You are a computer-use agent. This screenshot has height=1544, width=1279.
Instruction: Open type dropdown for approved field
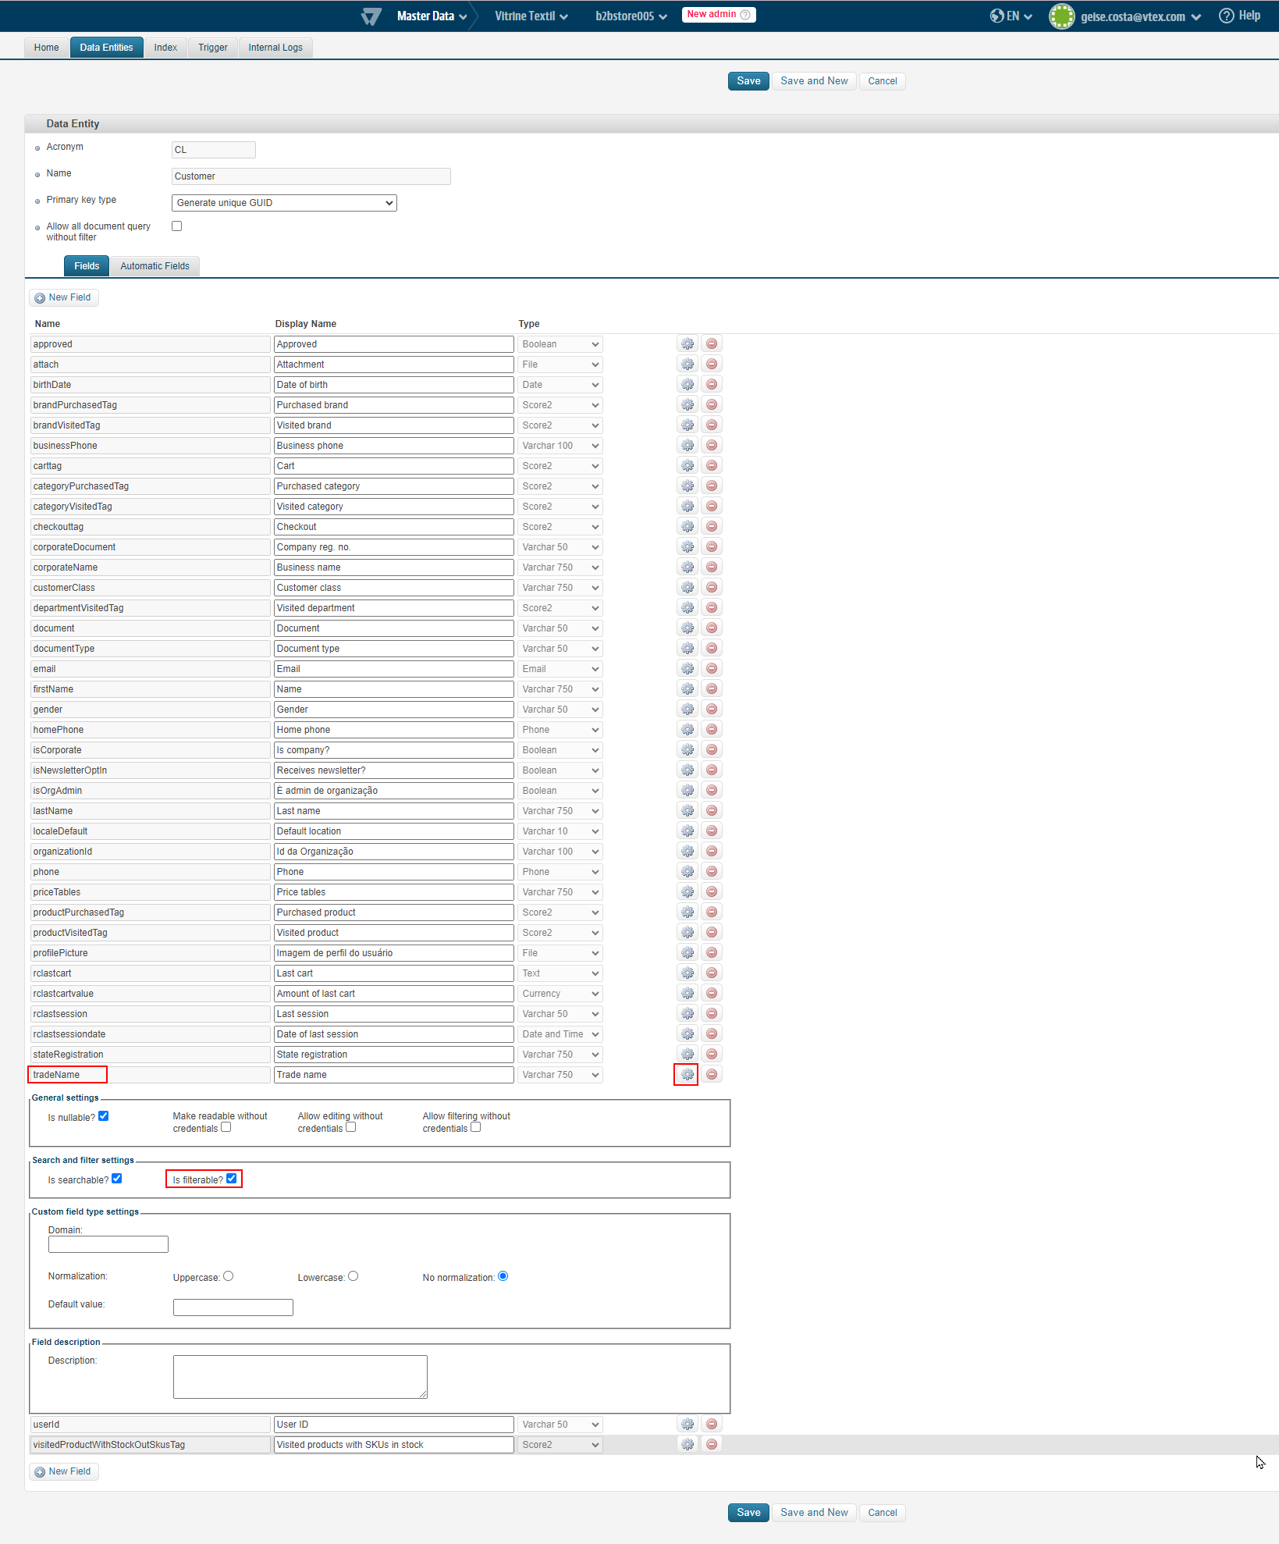[x=560, y=344]
